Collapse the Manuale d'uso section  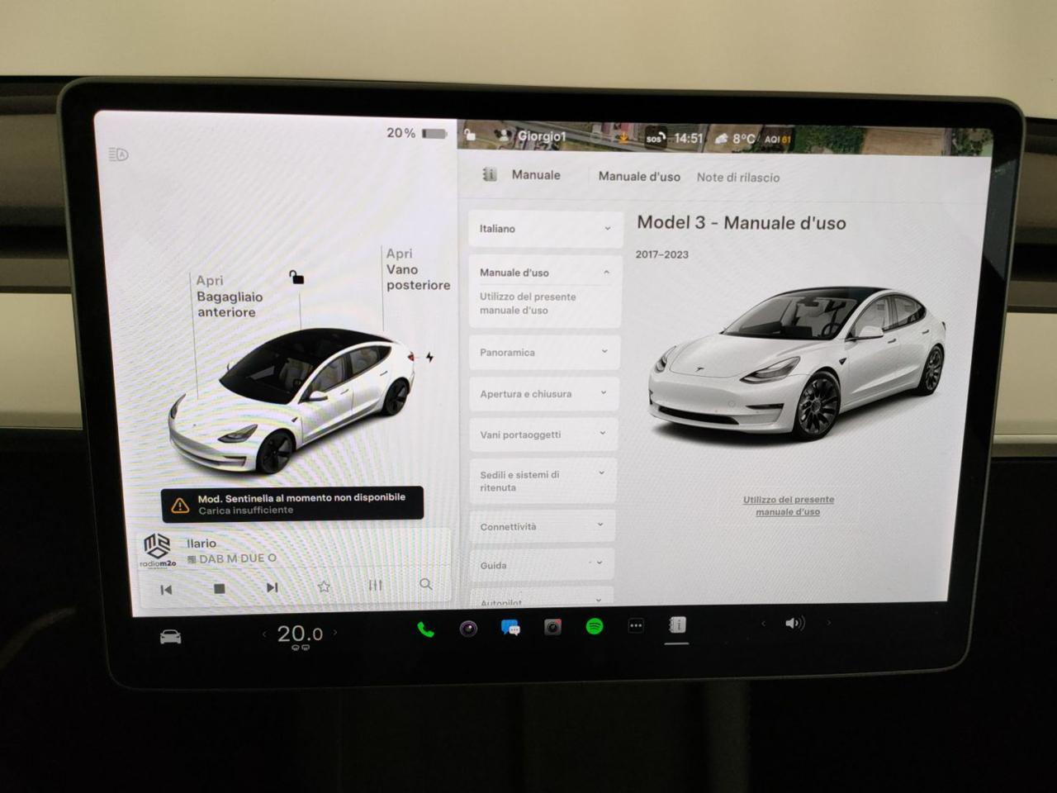tap(545, 272)
